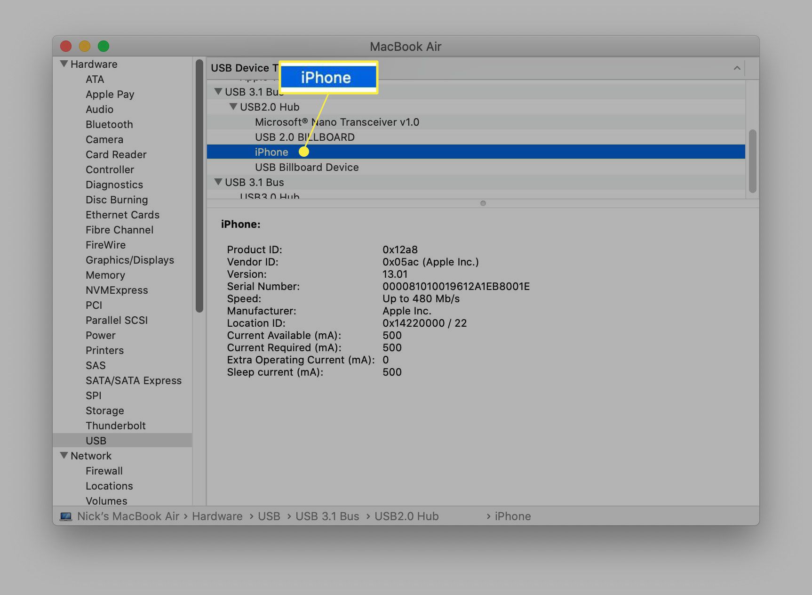Select NVMExpress in the sidebar
The image size is (812, 595).
117,290
